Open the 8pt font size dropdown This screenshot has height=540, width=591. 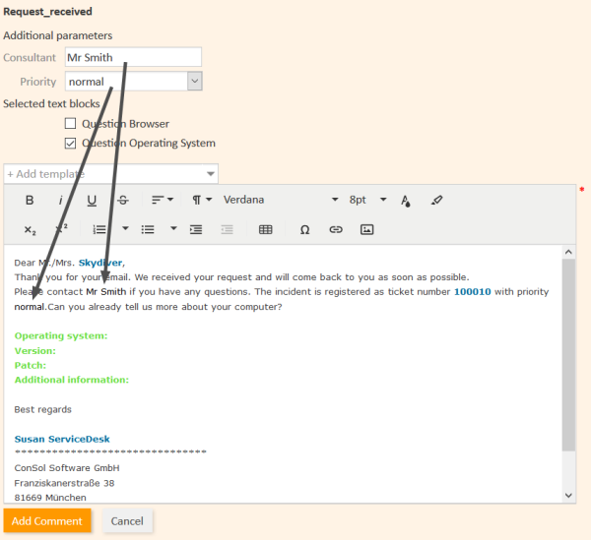click(x=368, y=200)
